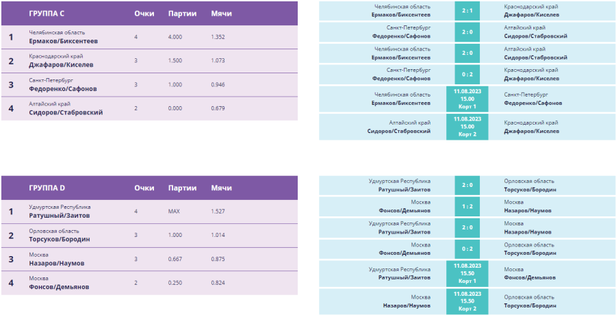616x315 pixels.
Task: Open Торсуков/Бородин team in Group D standings
Action: pyautogui.click(x=60, y=240)
